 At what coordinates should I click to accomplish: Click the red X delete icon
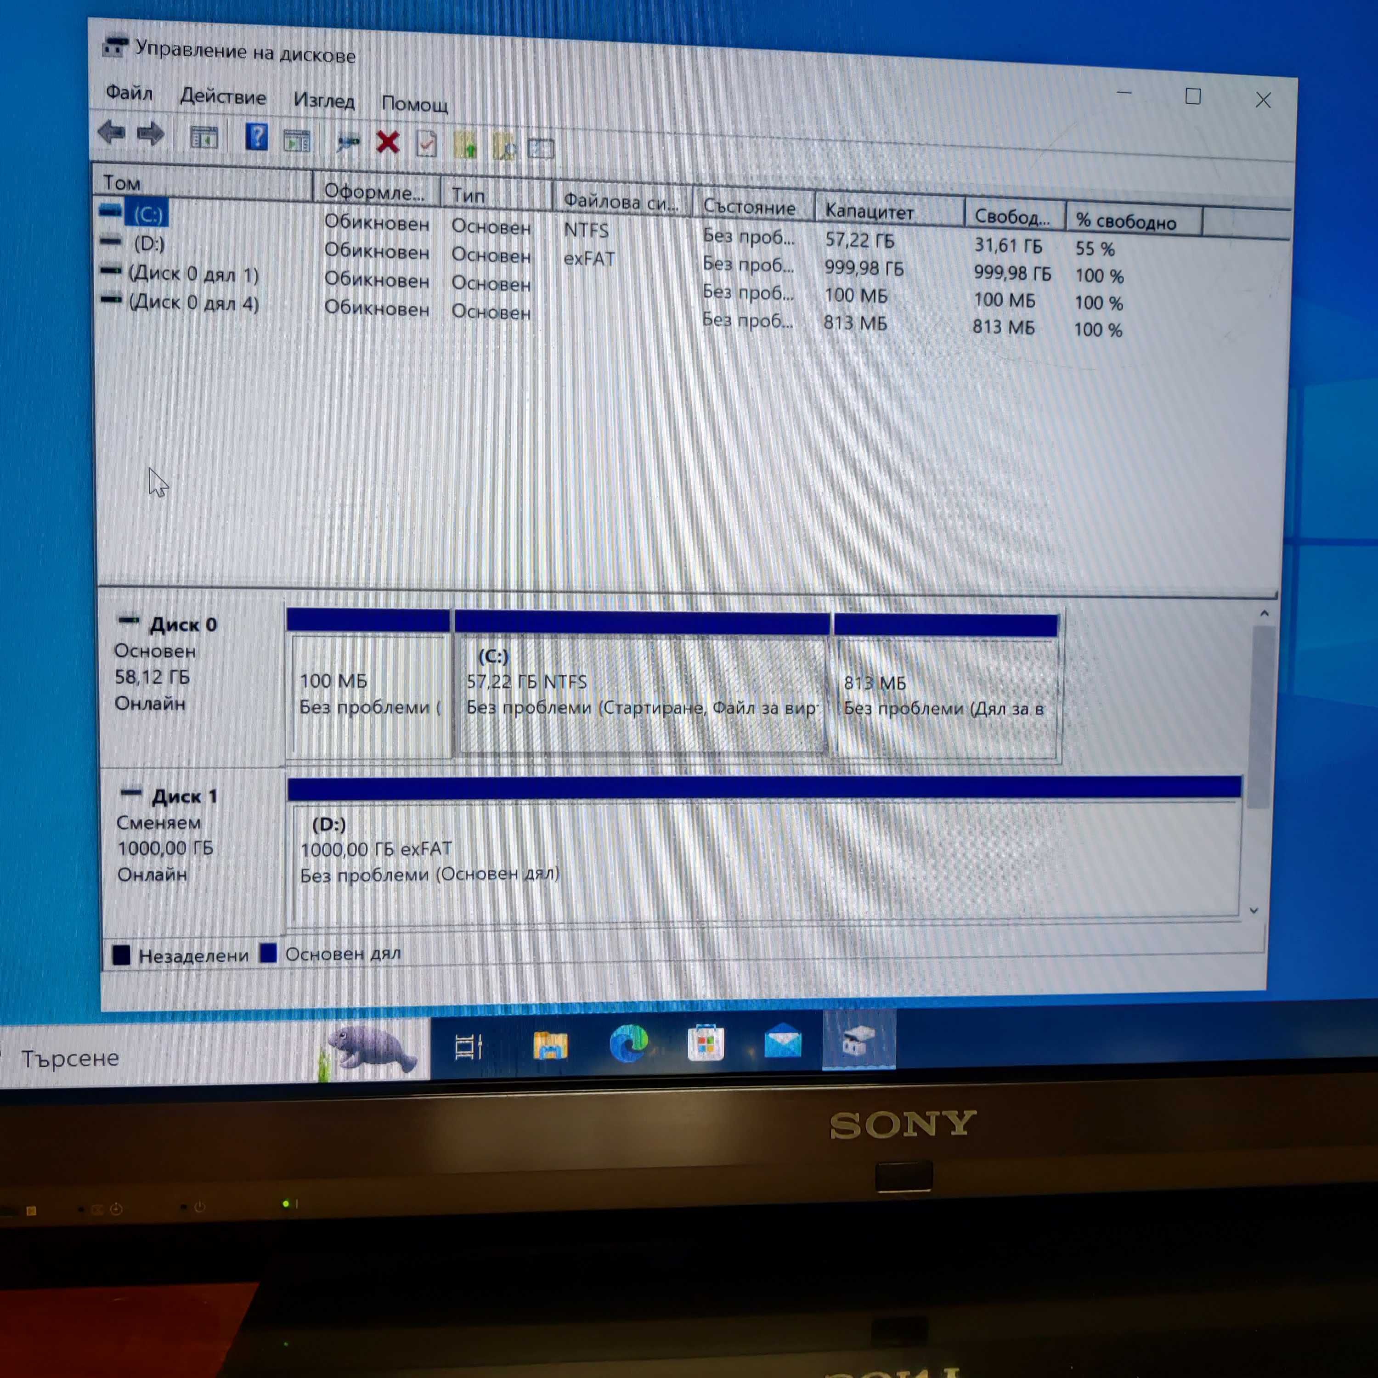pyautogui.click(x=387, y=142)
